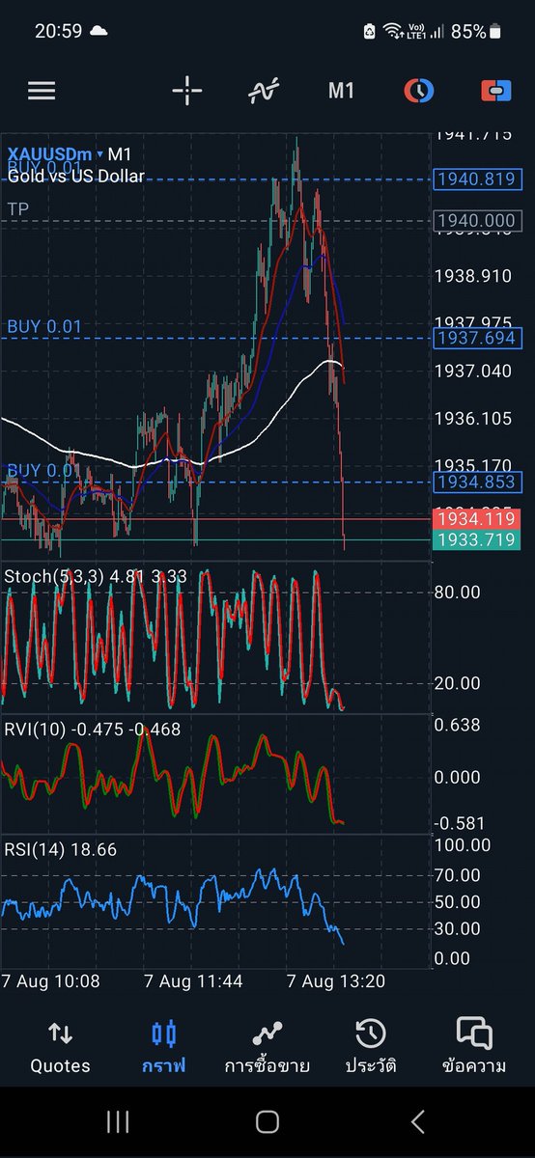Select the BUY 0.01 order line at 1937.694
535x1158 pixels.
pyautogui.click(x=44, y=326)
